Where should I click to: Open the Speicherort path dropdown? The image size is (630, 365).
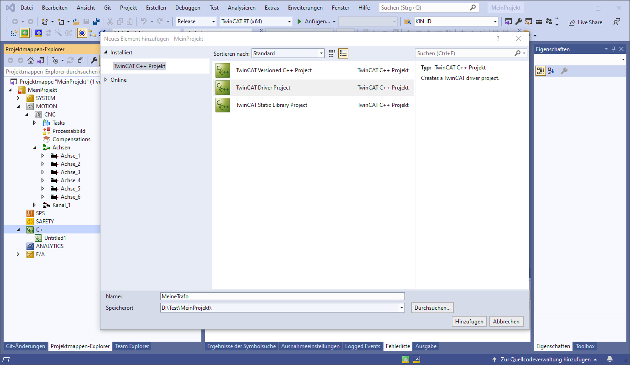(x=402, y=308)
